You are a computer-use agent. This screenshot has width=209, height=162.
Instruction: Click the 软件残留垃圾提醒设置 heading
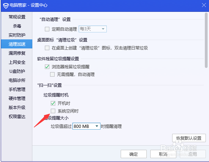point(58,59)
